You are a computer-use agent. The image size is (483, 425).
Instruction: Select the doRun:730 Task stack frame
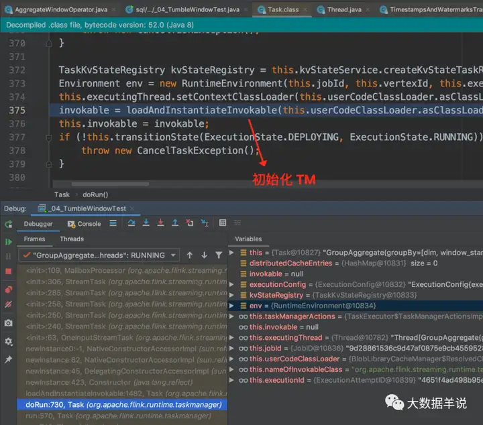coord(121,405)
